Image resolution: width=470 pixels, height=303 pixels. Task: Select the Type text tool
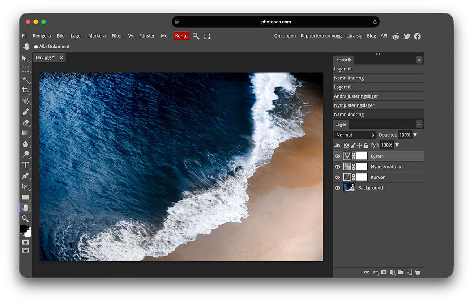coord(25,165)
